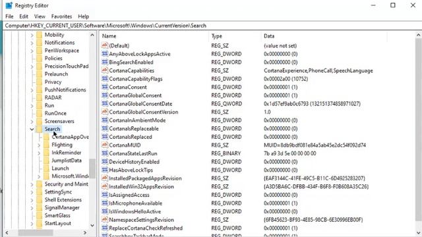Expand the Flighting subkey
The width and height of the screenshot is (422, 237).
39,145
